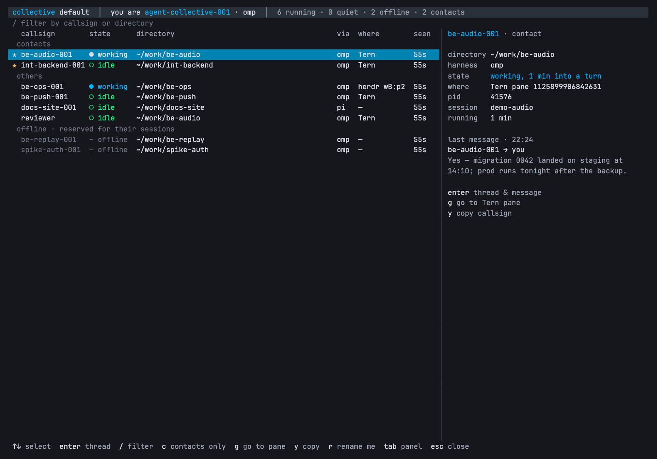Image resolution: width=657 pixels, height=459 pixels.
Task: Click the 'directory' column header
Action: (155, 34)
